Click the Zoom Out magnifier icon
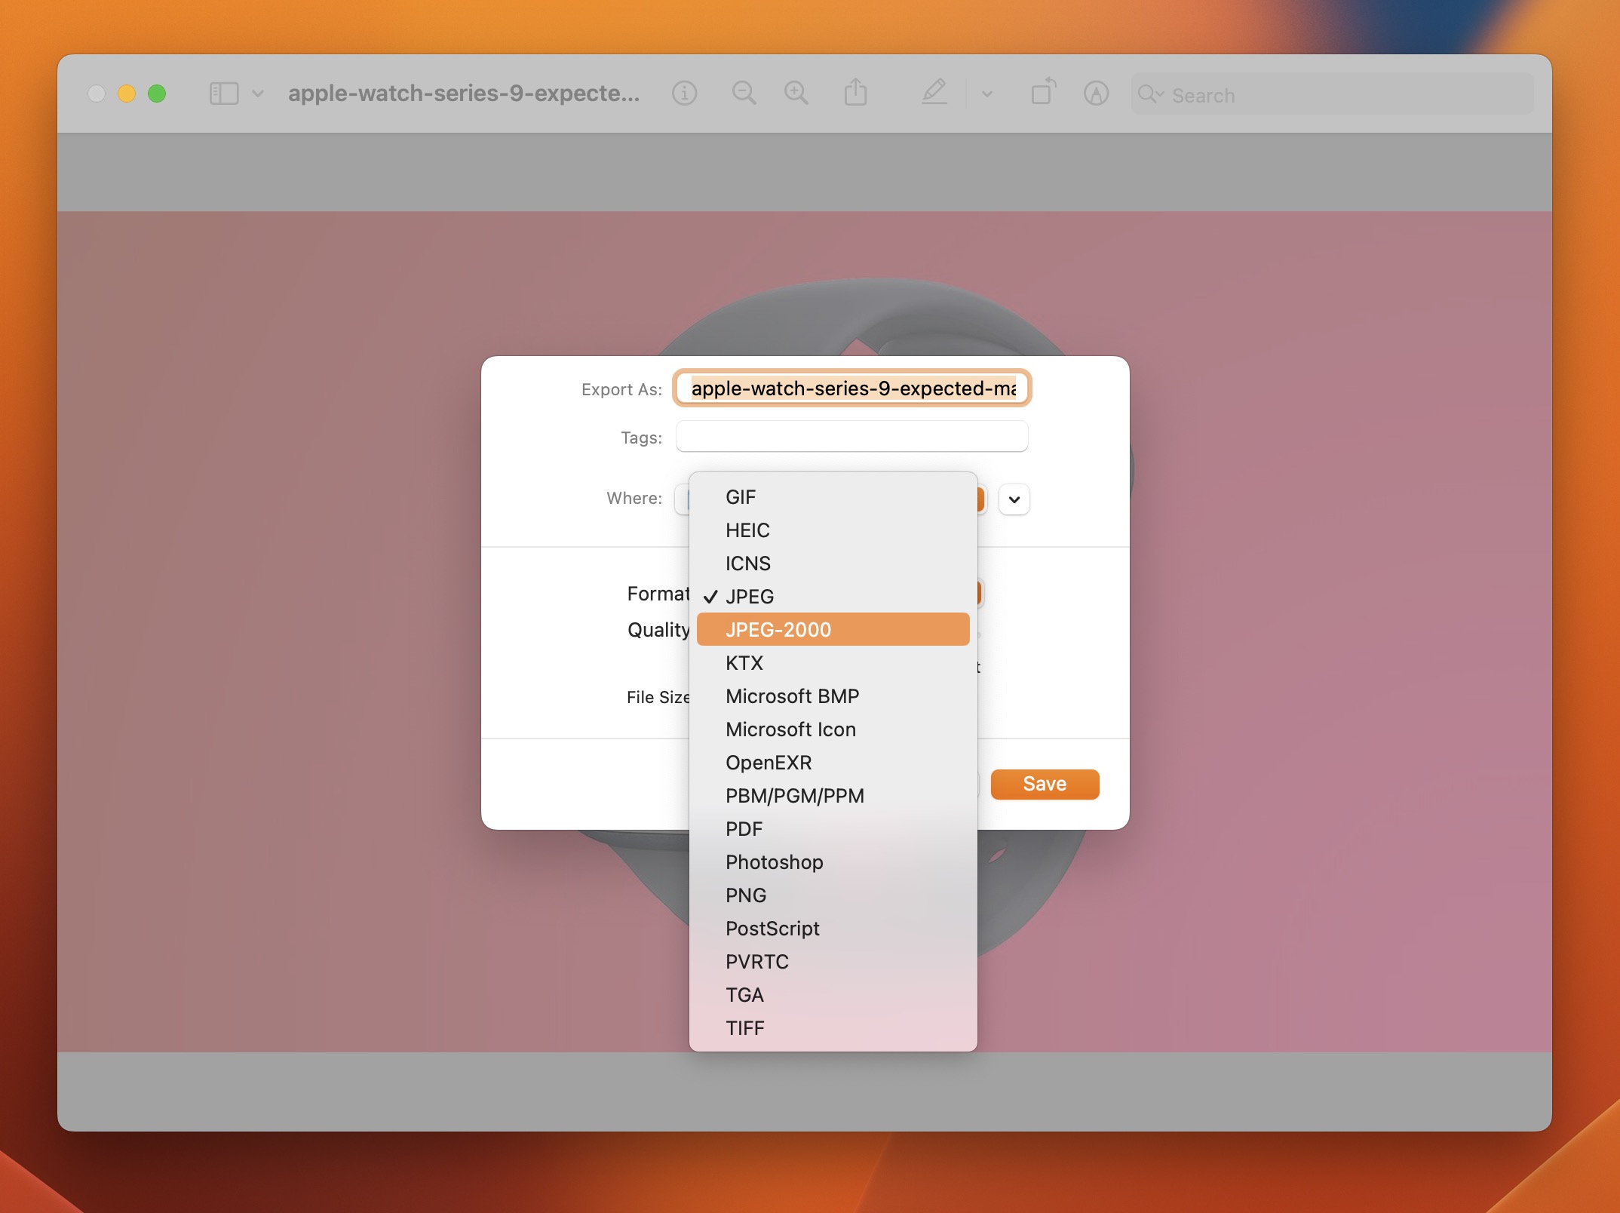 tap(744, 94)
